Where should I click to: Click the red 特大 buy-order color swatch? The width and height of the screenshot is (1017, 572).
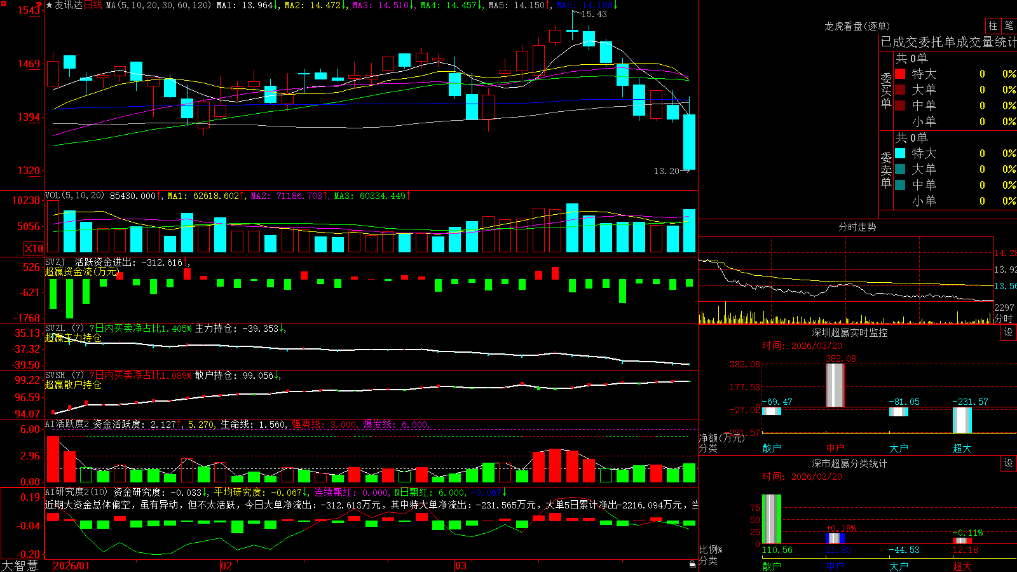tap(900, 74)
